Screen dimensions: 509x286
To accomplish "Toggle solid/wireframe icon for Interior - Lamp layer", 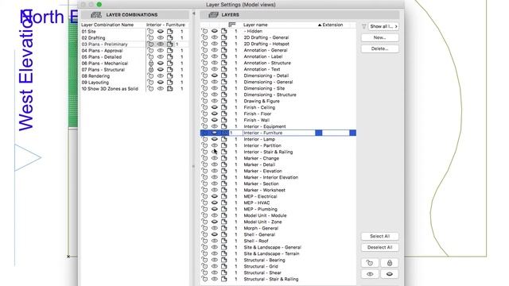I will coord(224,139).
